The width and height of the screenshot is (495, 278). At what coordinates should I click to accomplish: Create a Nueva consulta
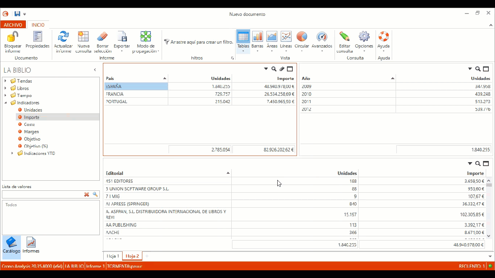[83, 37]
